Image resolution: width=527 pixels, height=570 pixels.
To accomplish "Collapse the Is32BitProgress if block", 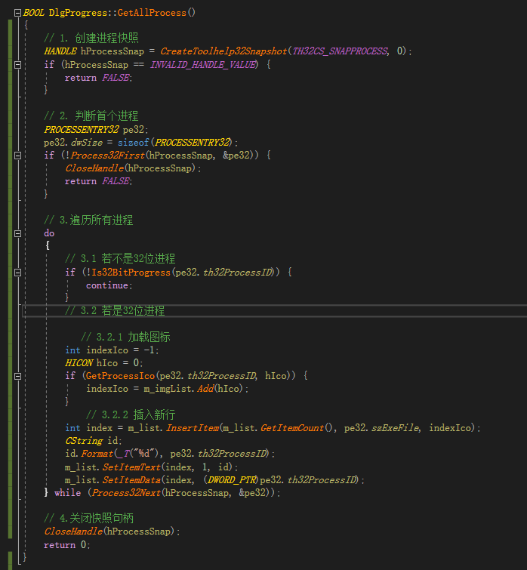I will tap(17, 273).
